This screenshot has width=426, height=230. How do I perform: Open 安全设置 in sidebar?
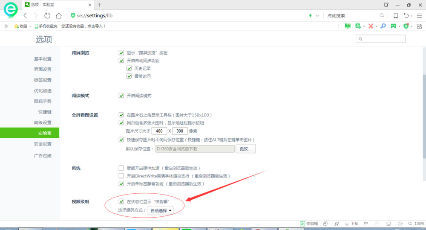click(43, 144)
